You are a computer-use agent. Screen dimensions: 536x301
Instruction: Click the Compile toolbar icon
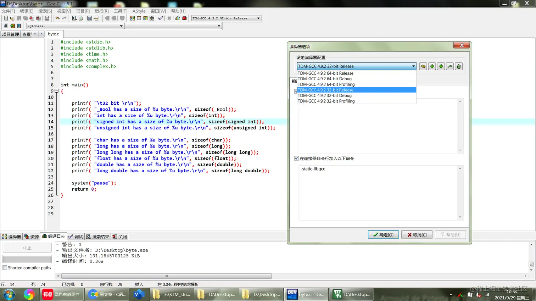[133, 18]
